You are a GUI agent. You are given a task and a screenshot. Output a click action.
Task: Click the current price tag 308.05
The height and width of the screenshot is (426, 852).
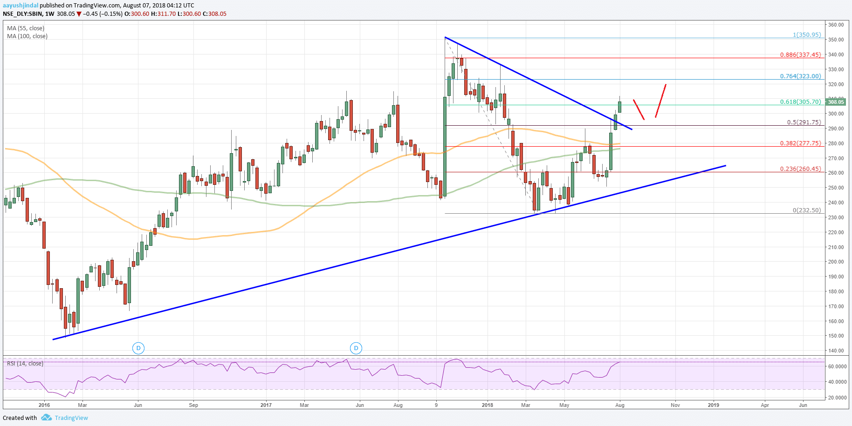(x=835, y=101)
